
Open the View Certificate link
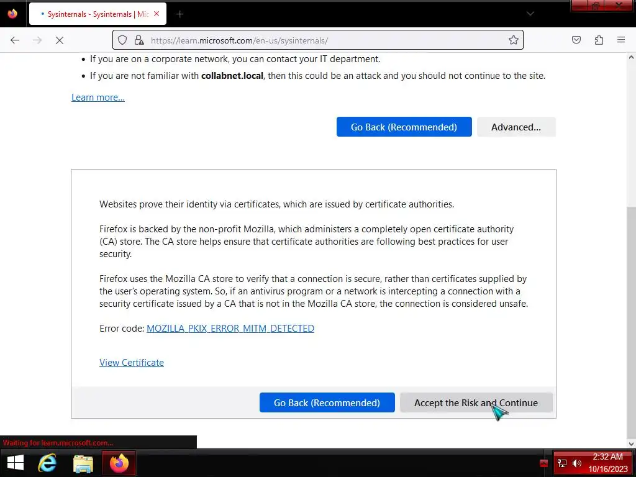[x=132, y=362]
